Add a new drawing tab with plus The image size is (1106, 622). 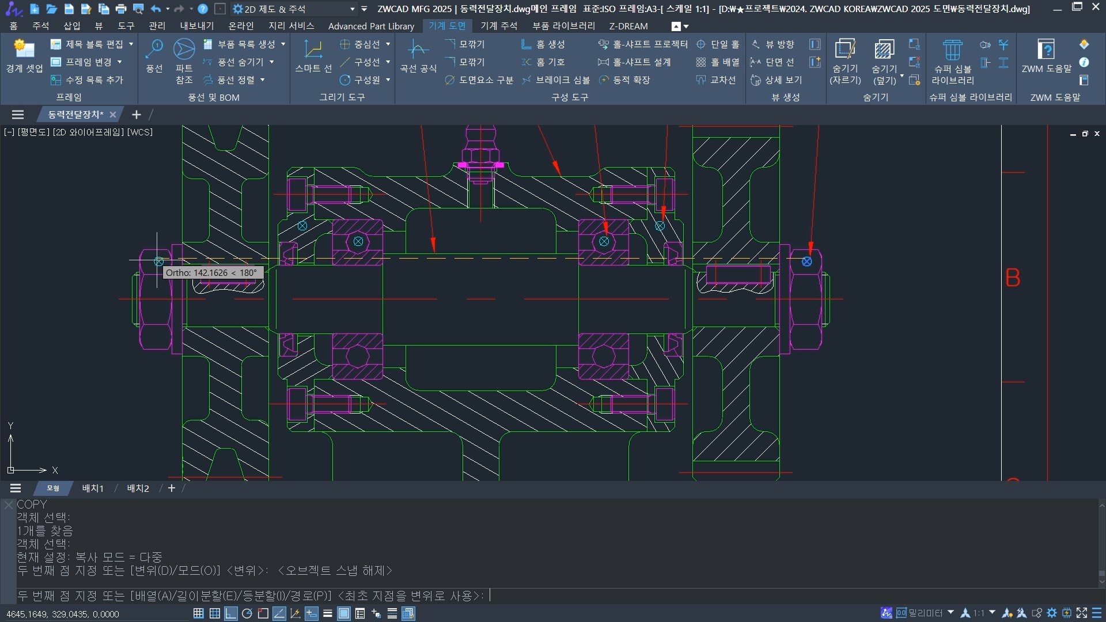tap(137, 115)
